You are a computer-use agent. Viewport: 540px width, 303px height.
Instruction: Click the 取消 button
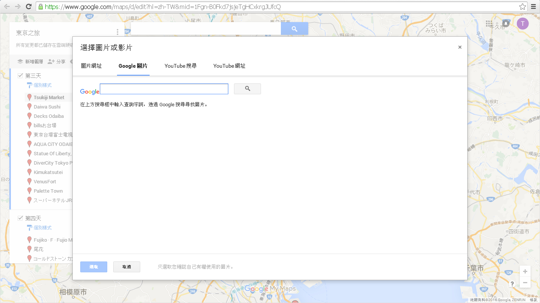(127, 267)
